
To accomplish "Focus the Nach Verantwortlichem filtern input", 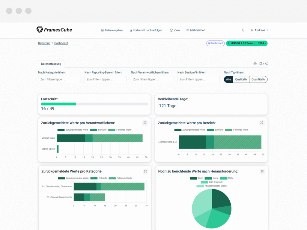I will coord(152,79).
